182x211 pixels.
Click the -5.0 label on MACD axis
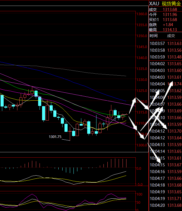pyautogui.click(x=139, y=185)
